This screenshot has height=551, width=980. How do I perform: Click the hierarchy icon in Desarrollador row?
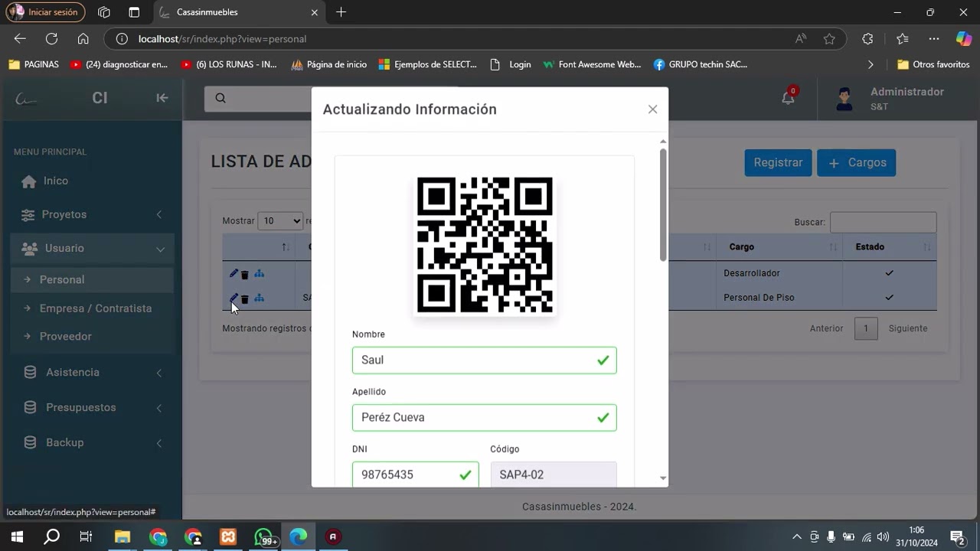259,273
